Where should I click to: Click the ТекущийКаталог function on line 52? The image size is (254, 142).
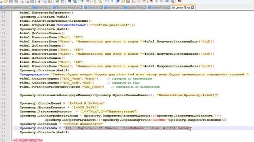click(71, 25)
